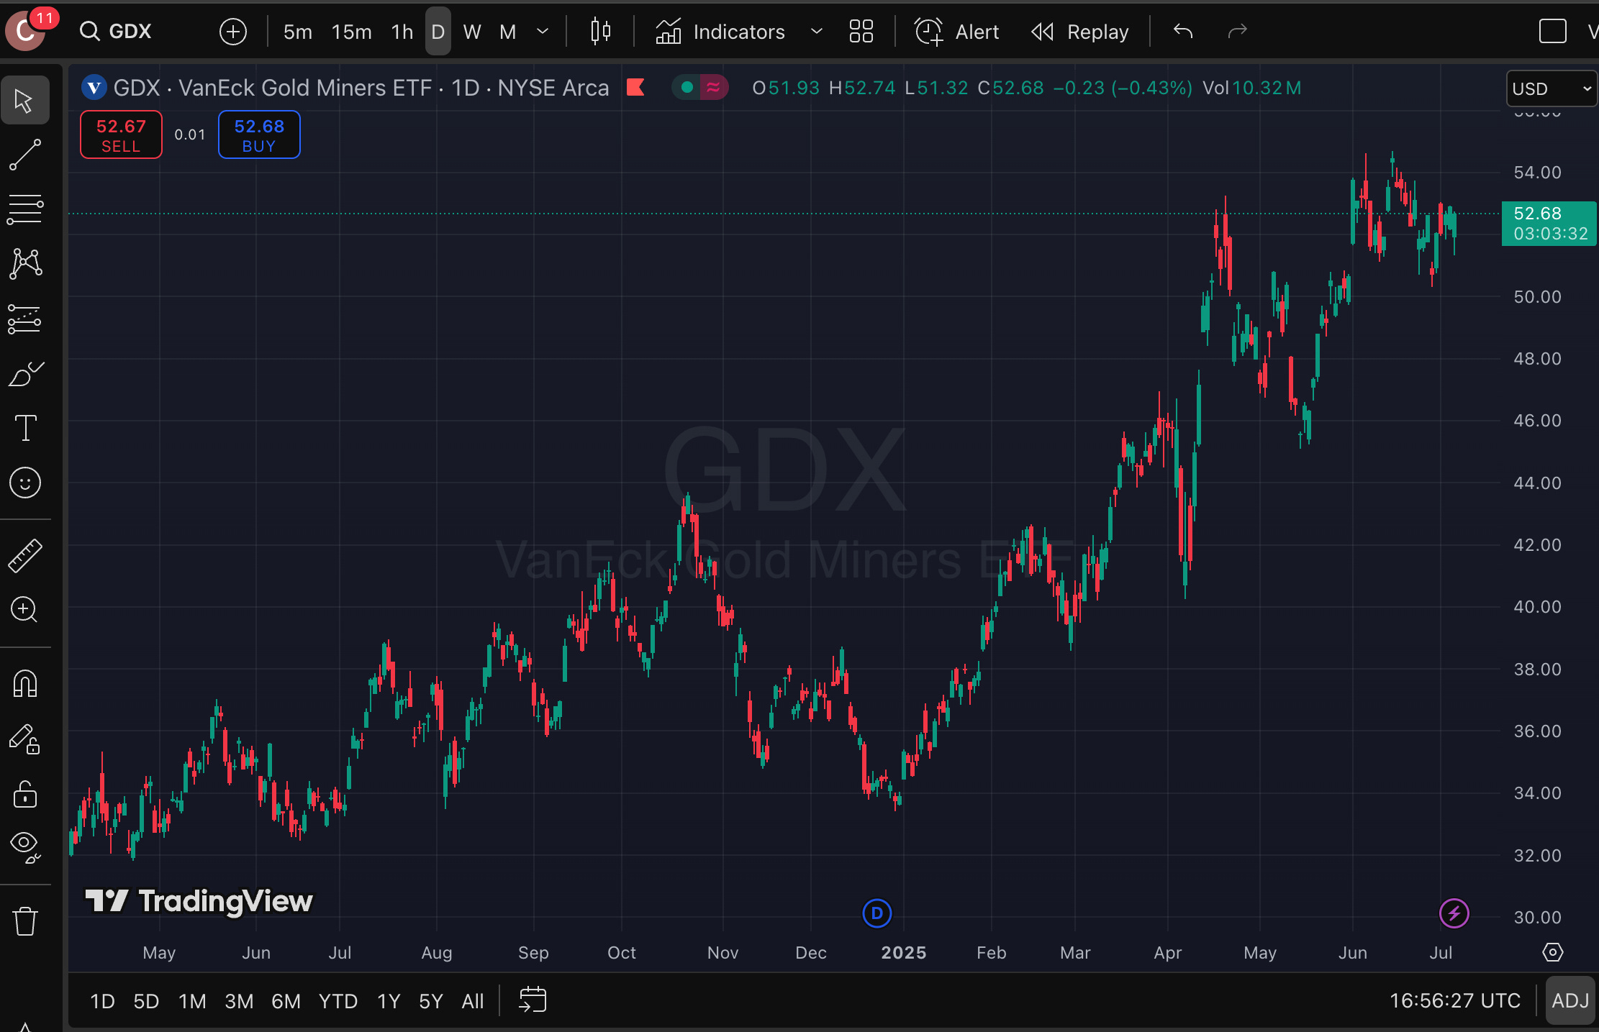Open the Fibonacci retracement tool
This screenshot has width=1599, height=1032.
[25, 209]
